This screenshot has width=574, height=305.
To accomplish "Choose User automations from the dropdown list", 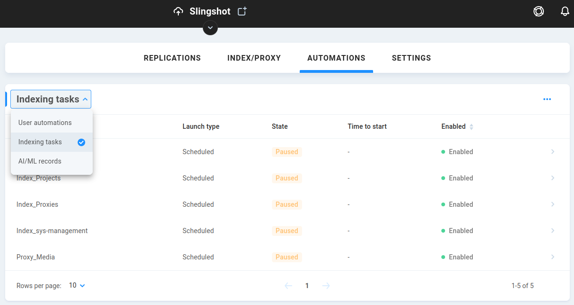I will (x=52, y=123).
